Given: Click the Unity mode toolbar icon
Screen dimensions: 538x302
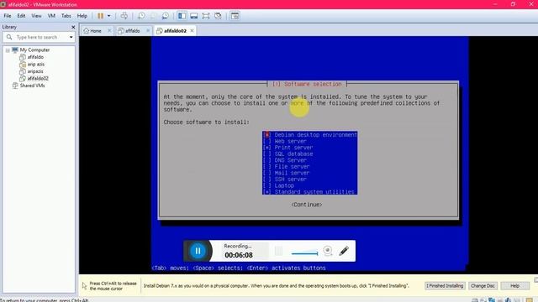Looking at the screenshot, I should click(x=218, y=16).
